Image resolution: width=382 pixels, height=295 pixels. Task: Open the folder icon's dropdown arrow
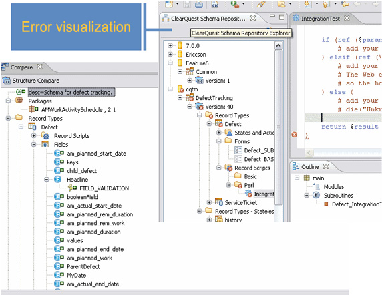click(290, 3)
